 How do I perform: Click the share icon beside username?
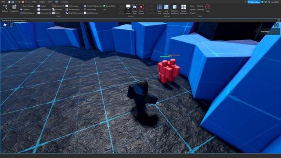click(269, 2)
